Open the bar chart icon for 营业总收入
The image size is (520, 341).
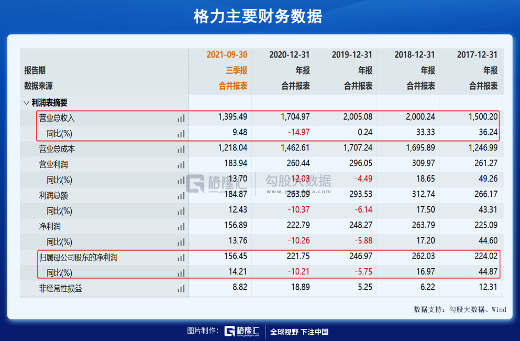181,119
